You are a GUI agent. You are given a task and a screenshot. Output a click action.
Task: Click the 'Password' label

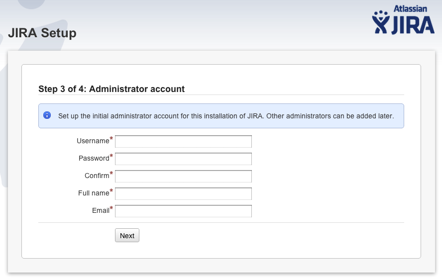tap(94, 158)
